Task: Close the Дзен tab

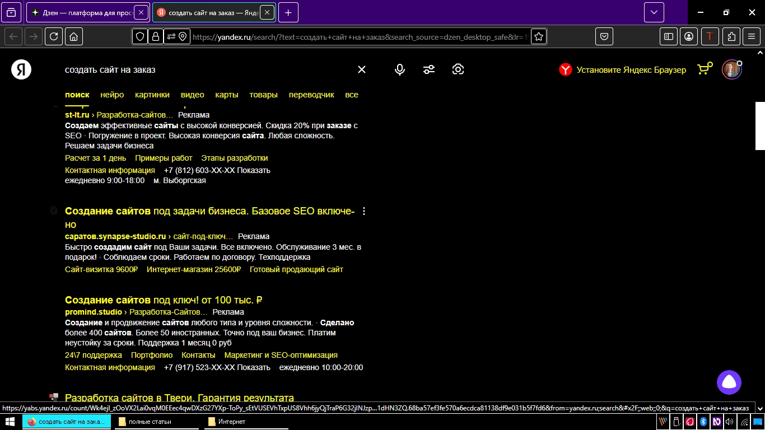Action: (141, 12)
